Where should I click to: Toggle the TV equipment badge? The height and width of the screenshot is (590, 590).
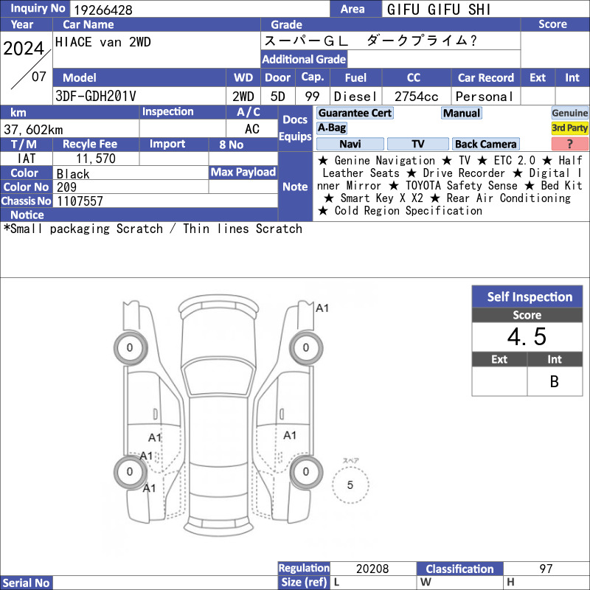coord(417,144)
